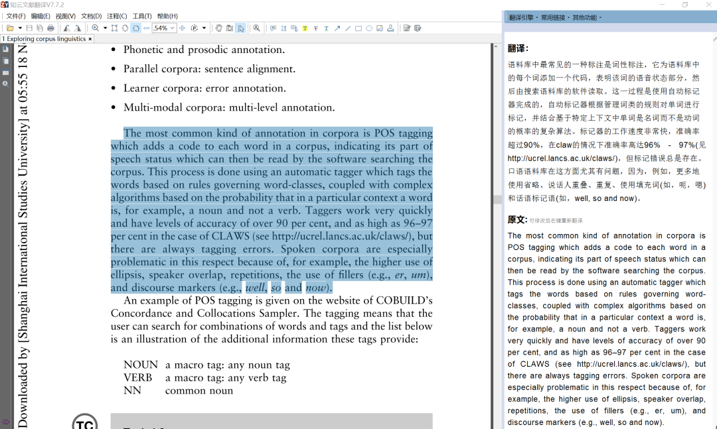
Task: Click the print icon
Action: coord(50,29)
